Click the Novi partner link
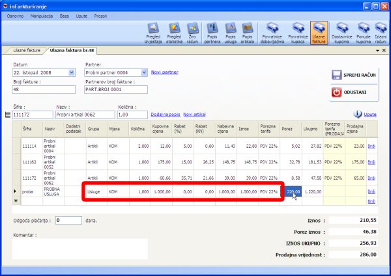Image resolution: width=391 pixels, height=276 pixels. (x=164, y=72)
